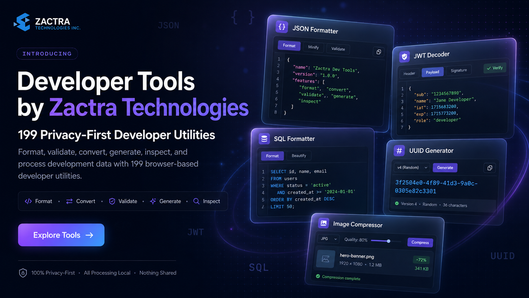Click the Version 4 green check icon

[397, 203]
